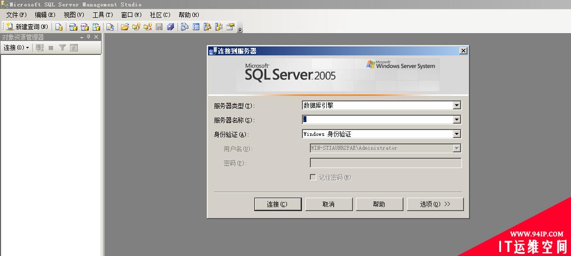Start an Analysis Services XMLA query

point(96,27)
